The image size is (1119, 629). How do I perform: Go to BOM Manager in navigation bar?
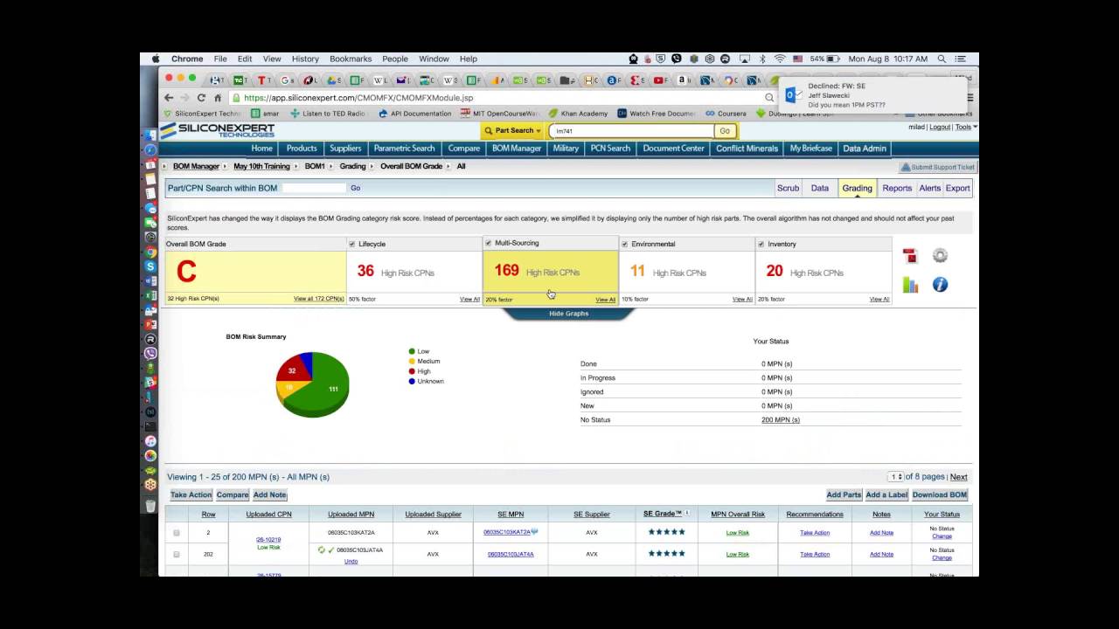517,149
